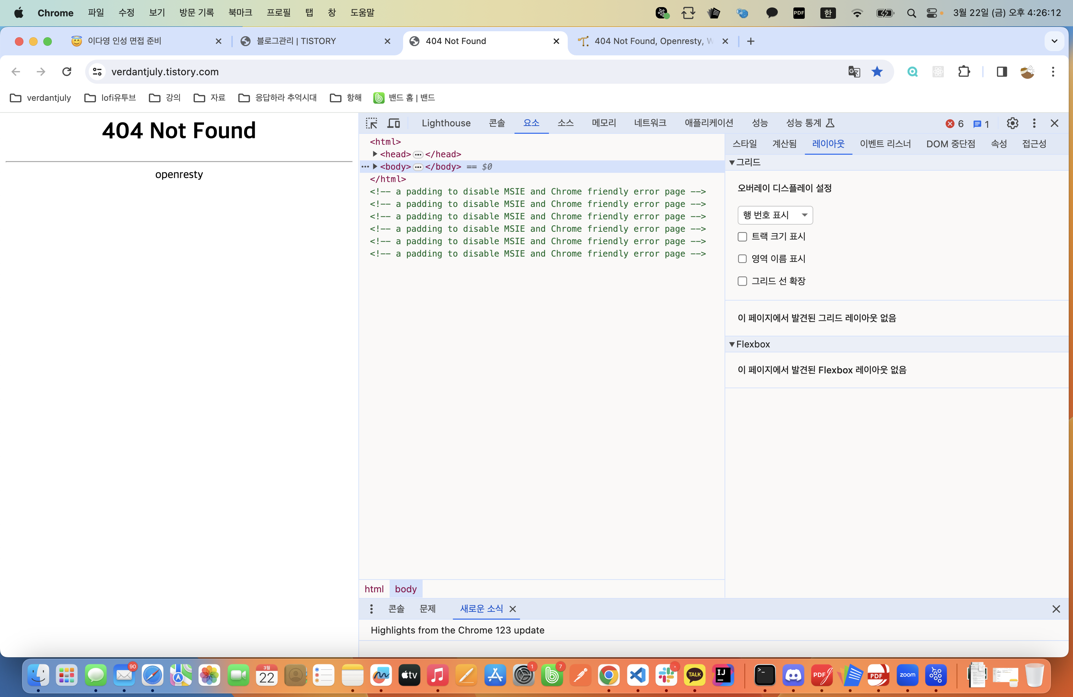Open the 스타일 sidebar tab
Screen dimensions: 1073x697
click(744, 144)
